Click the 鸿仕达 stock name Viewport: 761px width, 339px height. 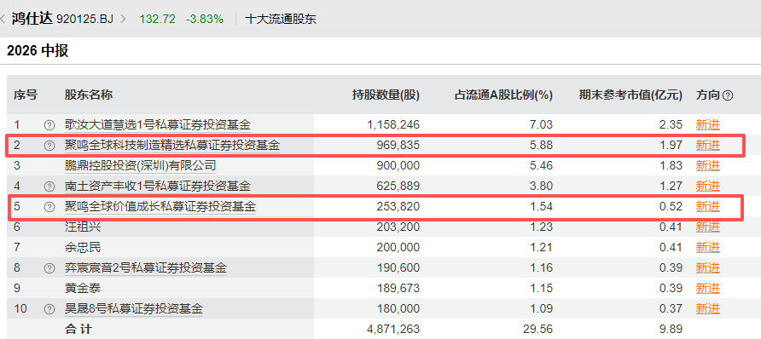click(x=33, y=20)
